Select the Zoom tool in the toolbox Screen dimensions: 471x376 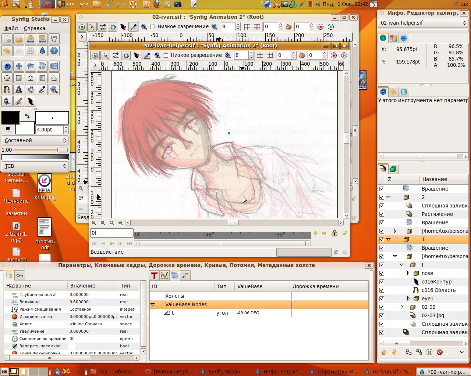coord(54,90)
